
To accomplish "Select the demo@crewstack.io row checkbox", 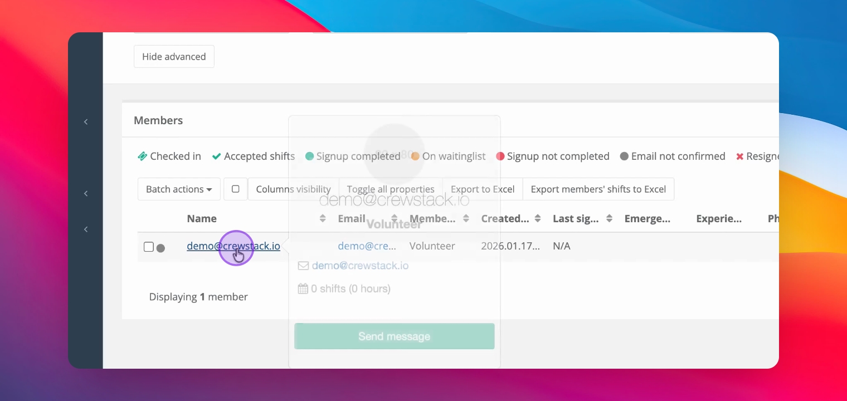I will pyautogui.click(x=149, y=247).
